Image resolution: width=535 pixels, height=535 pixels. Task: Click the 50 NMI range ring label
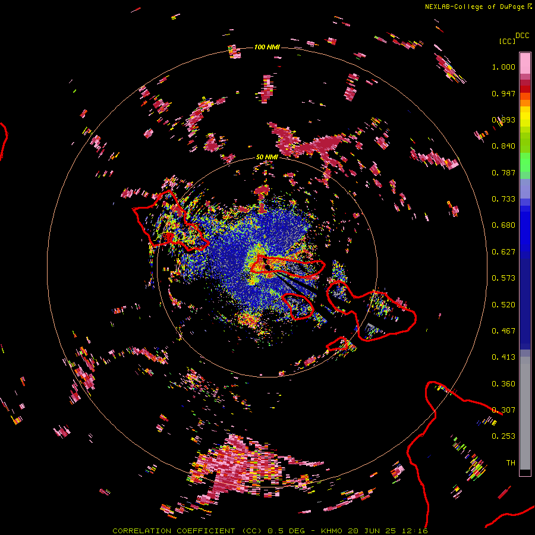pyautogui.click(x=267, y=157)
